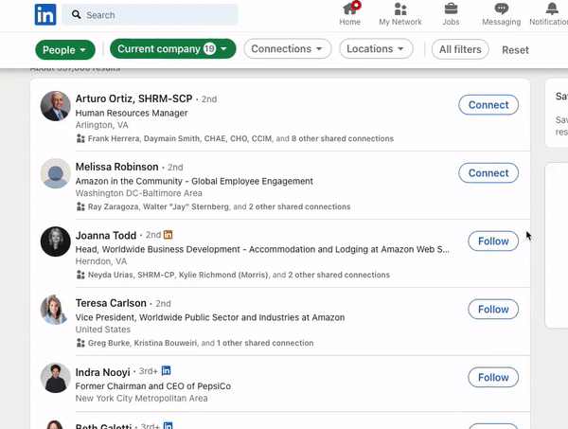Open Indra Nooyi profile name link

[x=102, y=372]
